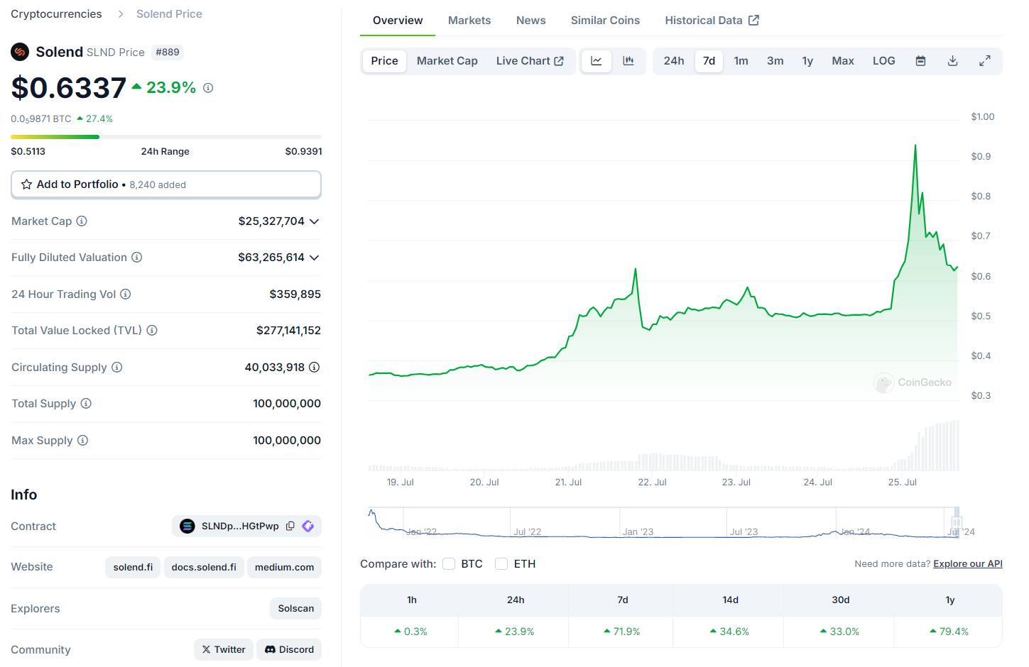Select the Max chart range
This screenshot has width=1029, height=667.
(x=843, y=61)
